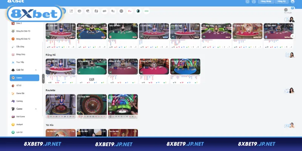Click the gold coin Jackpot icon
Screen dimensions: 302x151
[13, 125]
